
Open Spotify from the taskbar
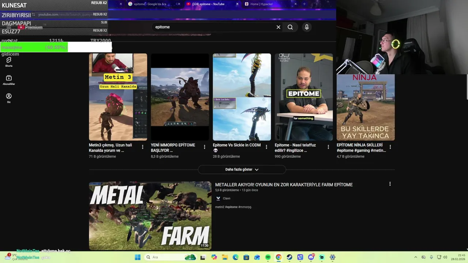point(268,257)
